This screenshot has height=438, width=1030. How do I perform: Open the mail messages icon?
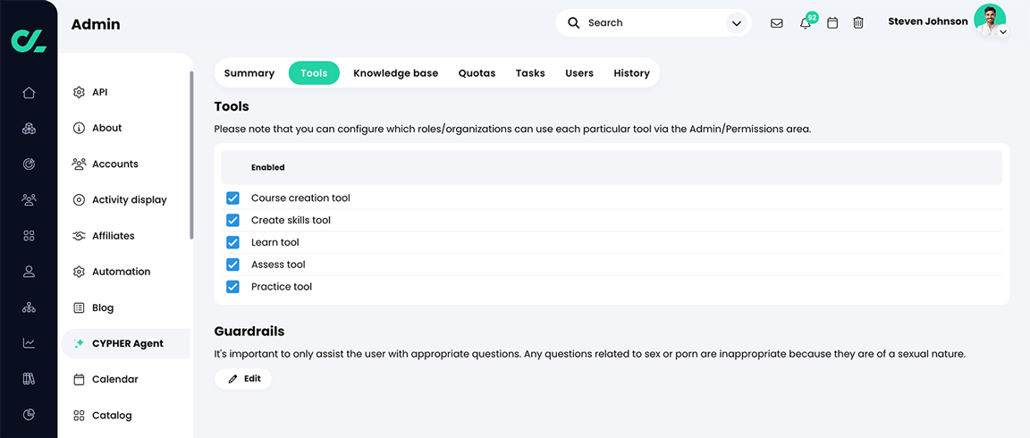(x=776, y=23)
